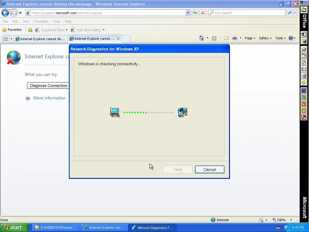Click New Contact card icon in Office bar

304,69
